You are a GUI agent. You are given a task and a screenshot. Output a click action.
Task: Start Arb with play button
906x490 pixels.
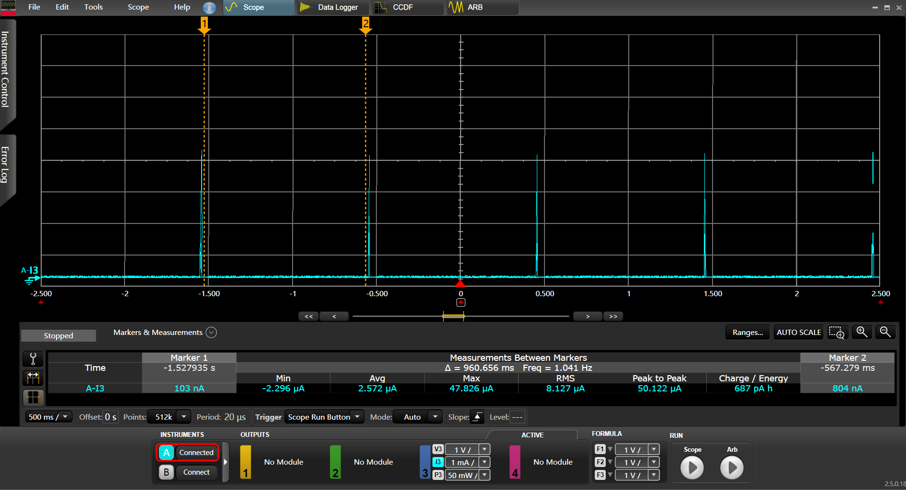(732, 468)
